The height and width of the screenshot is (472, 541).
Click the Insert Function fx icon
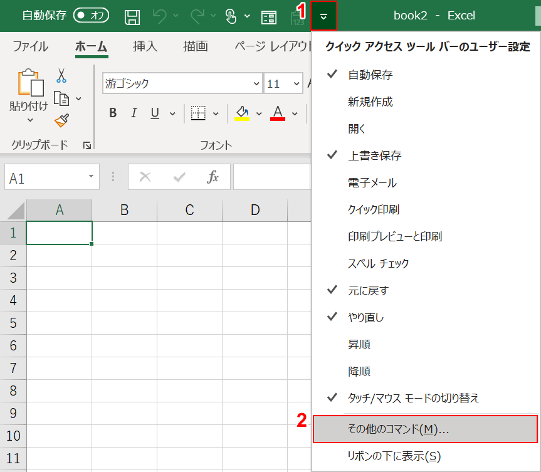[x=213, y=177]
